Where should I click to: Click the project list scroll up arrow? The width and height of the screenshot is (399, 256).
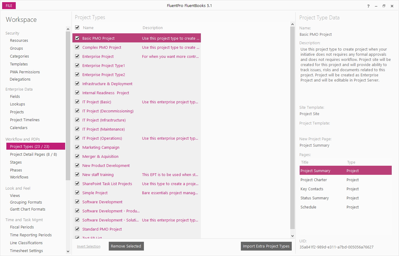point(292,24)
